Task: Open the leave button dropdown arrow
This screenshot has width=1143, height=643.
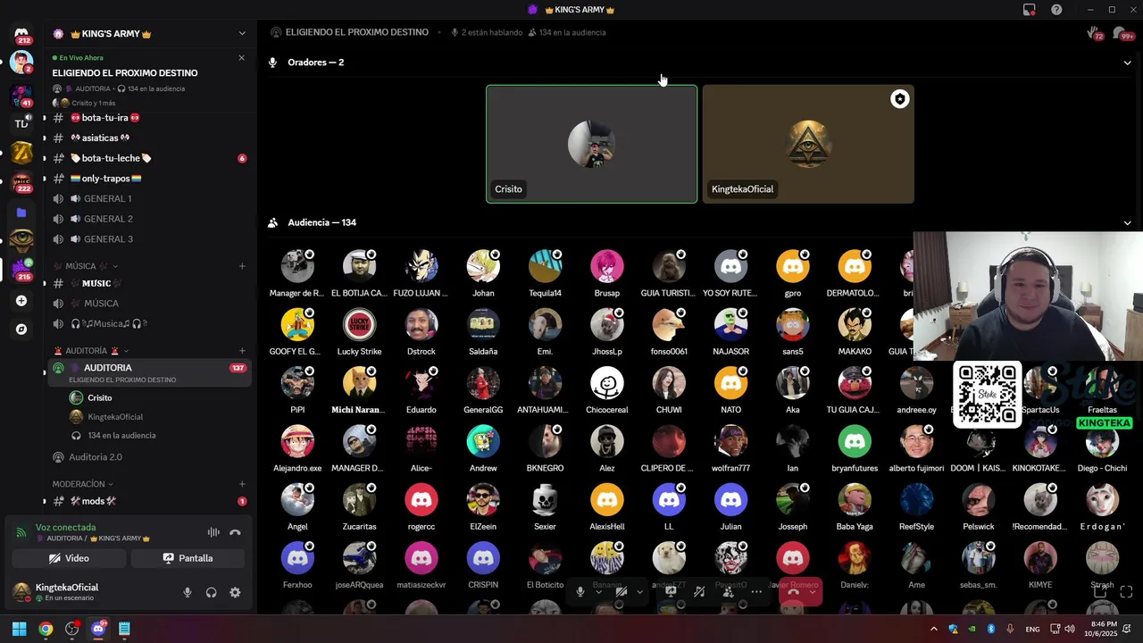Action: [813, 591]
